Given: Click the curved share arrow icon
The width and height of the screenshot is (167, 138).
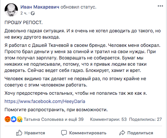Looking at the screenshot, I should pos(122,133).
